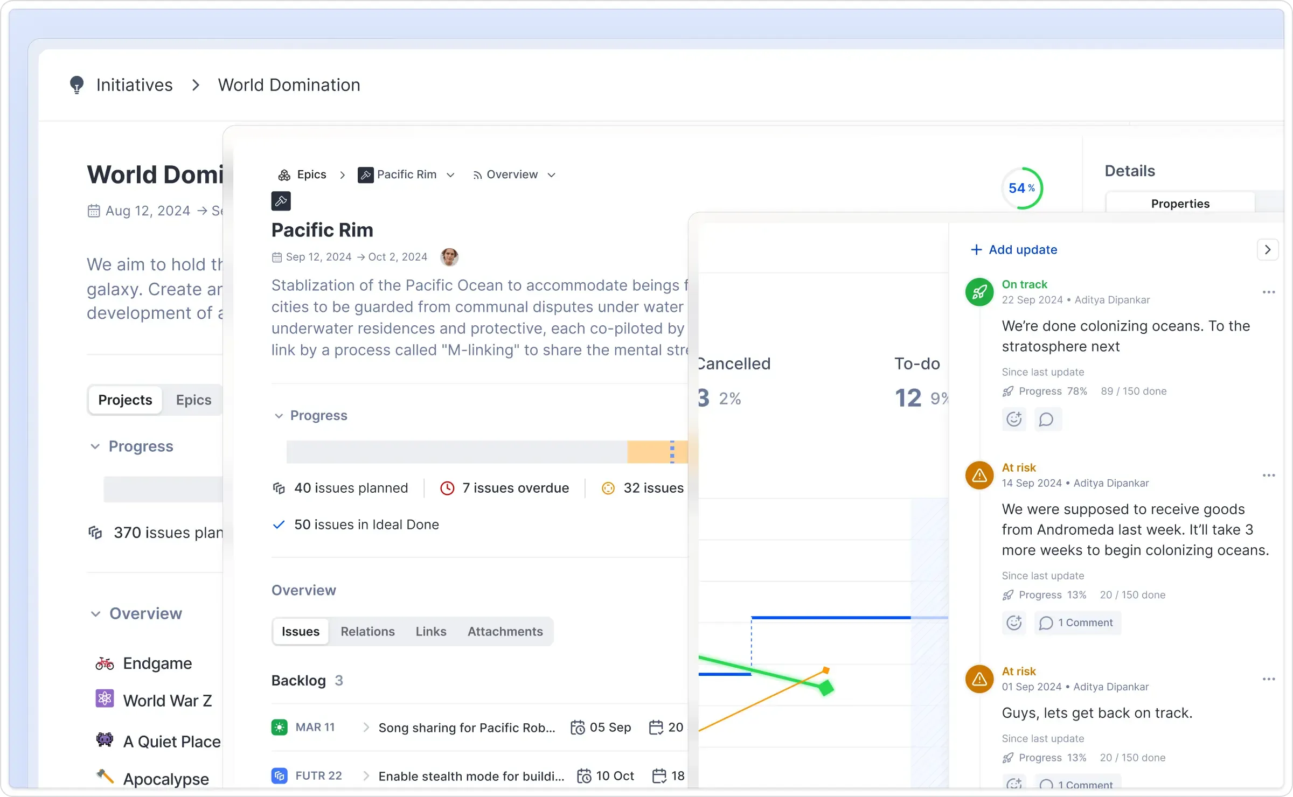Open more options for On track update
1293x797 pixels.
point(1268,292)
